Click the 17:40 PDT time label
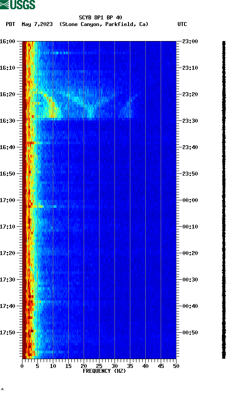This screenshot has width=243, height=394. tap(7, 306)
